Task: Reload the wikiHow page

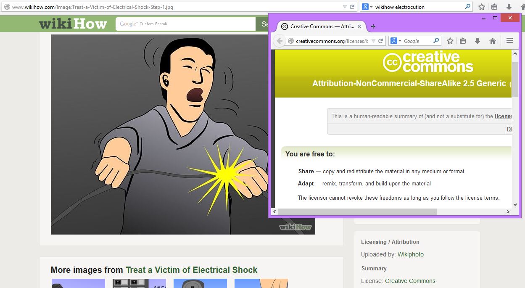Action: [353, 7]
